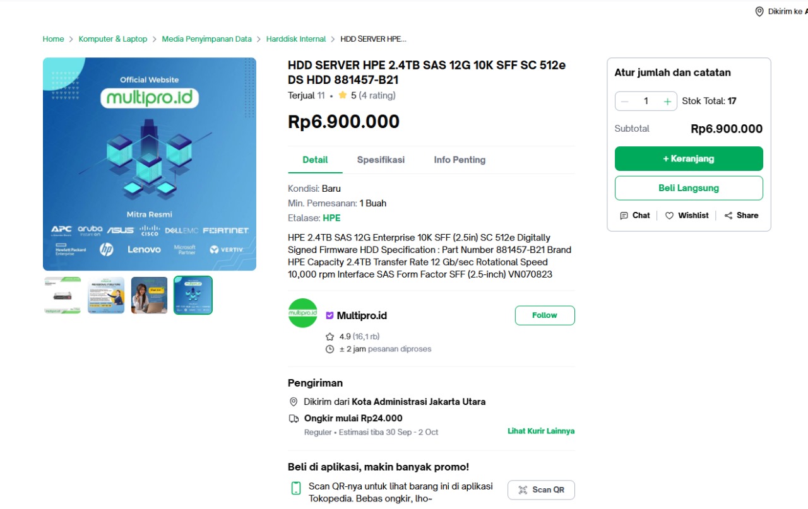The image size is (808, 509).
Task: Follow the Multipro.id store
Action: tap(545, 315)
